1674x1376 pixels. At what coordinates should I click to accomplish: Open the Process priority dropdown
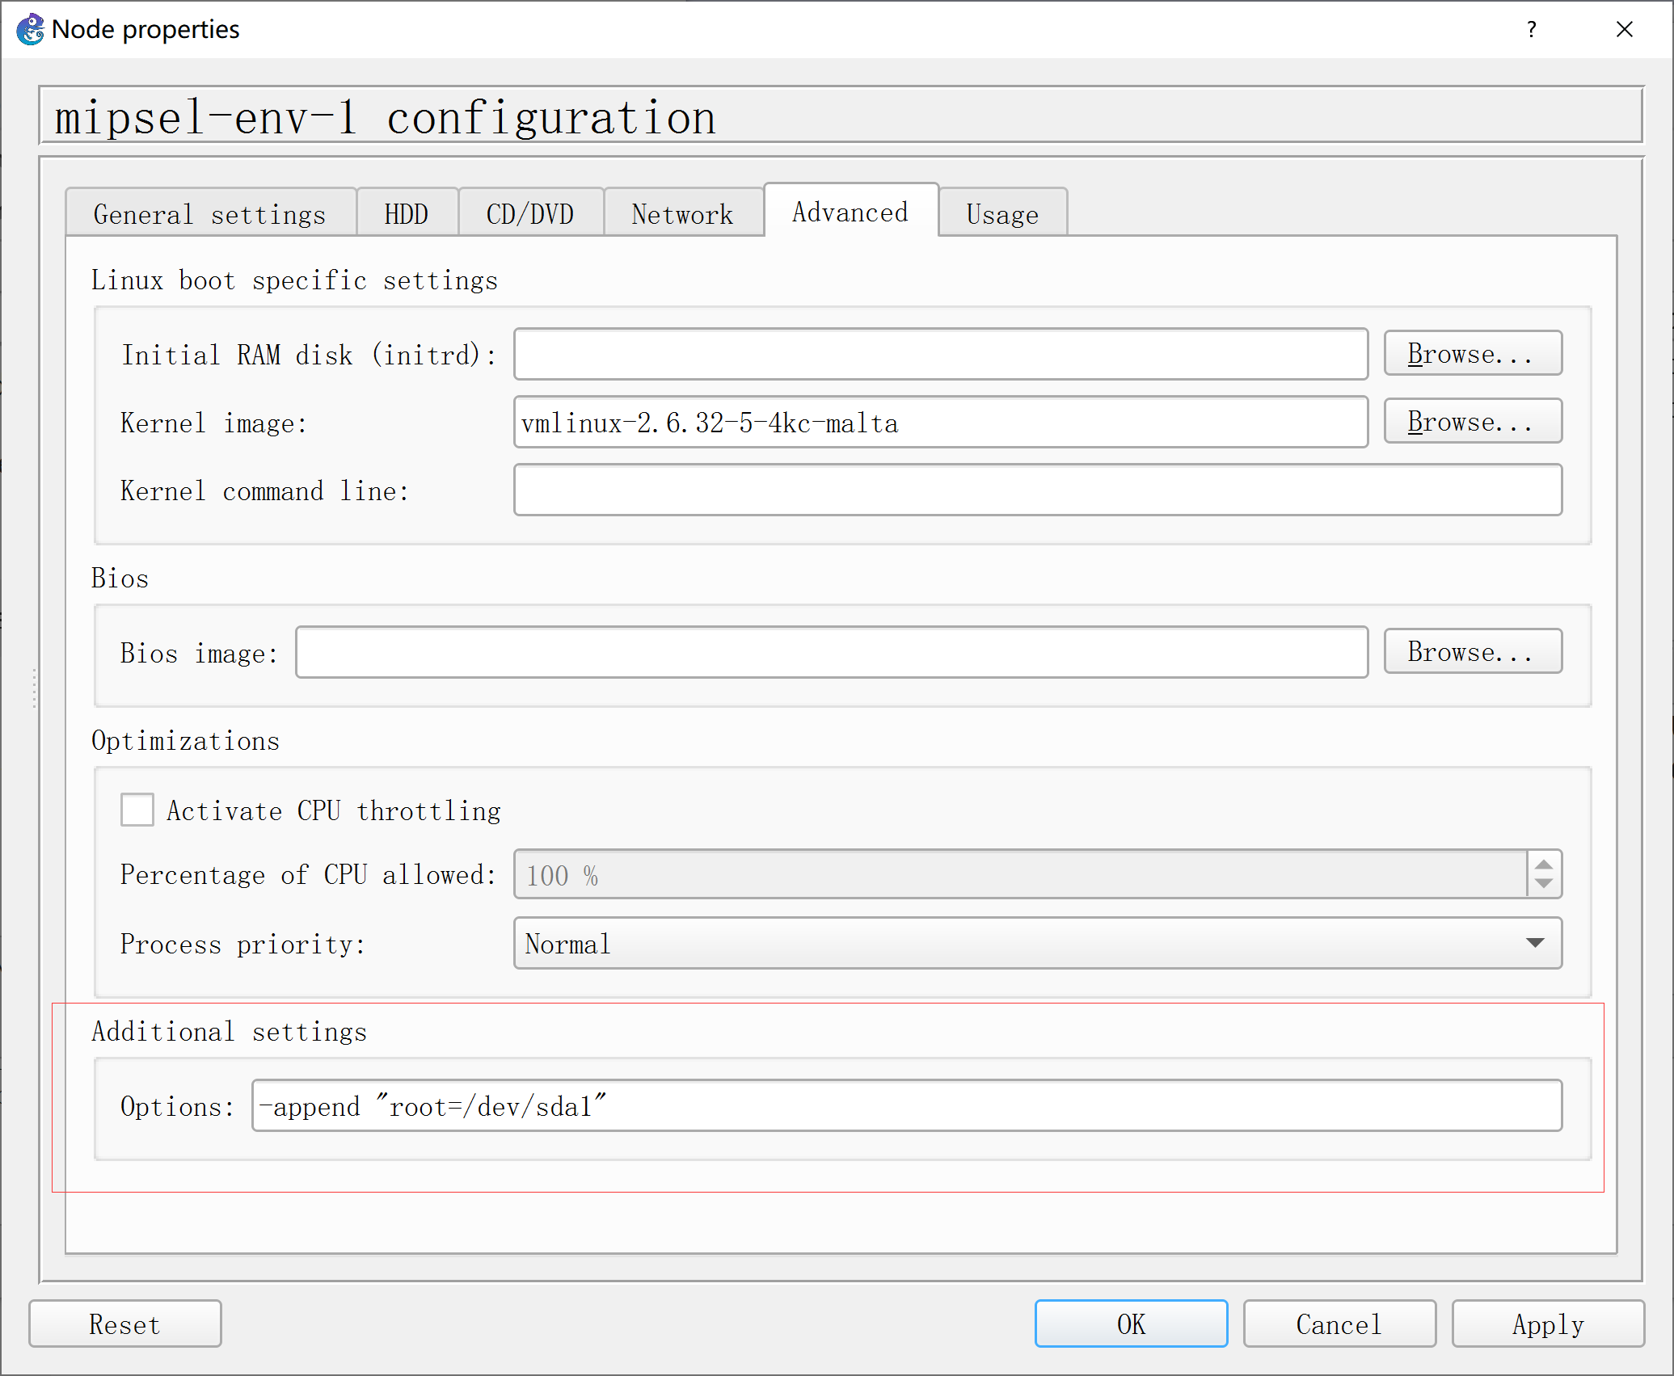(x=1037, y=943)
